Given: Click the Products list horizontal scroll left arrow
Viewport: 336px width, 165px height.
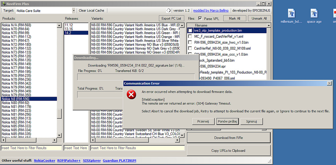Looking at the screenshot, I should point(3,140).
